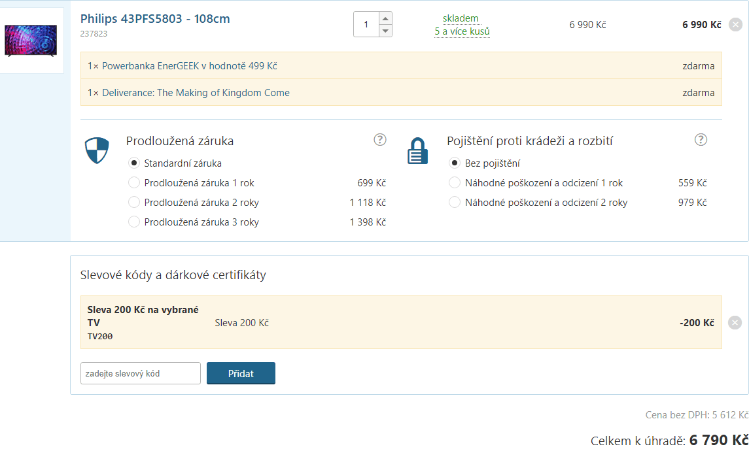Viewport: 749px width, 453px height.
Task: Select Bez pojištění option
Action: 455,163
